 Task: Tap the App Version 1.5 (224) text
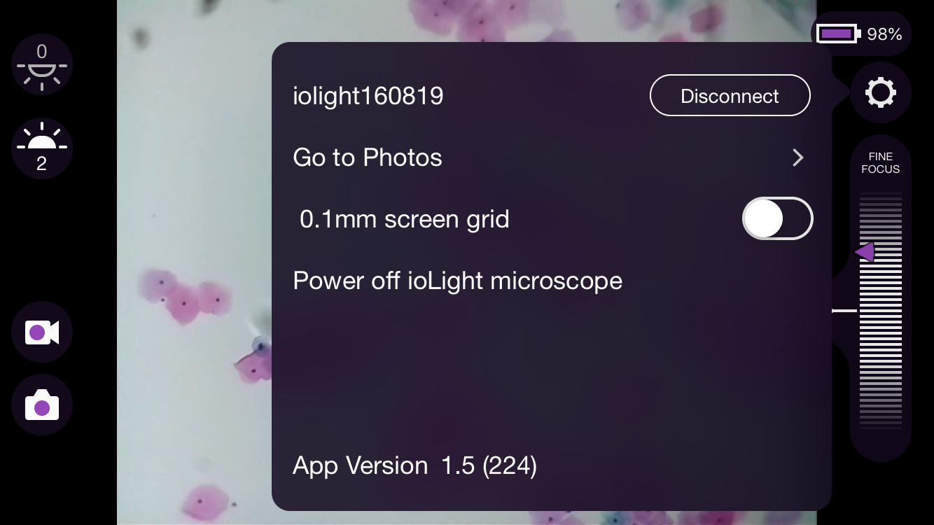(x=414, y=465)
